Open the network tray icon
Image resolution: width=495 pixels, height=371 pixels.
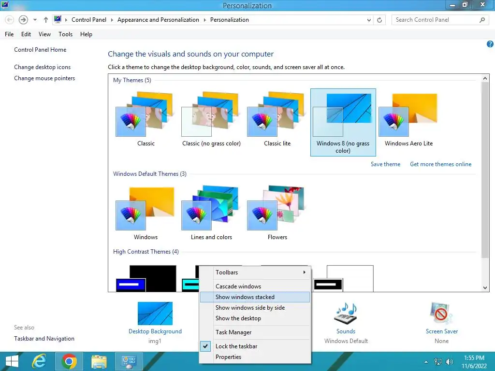[x=438, y=362]
